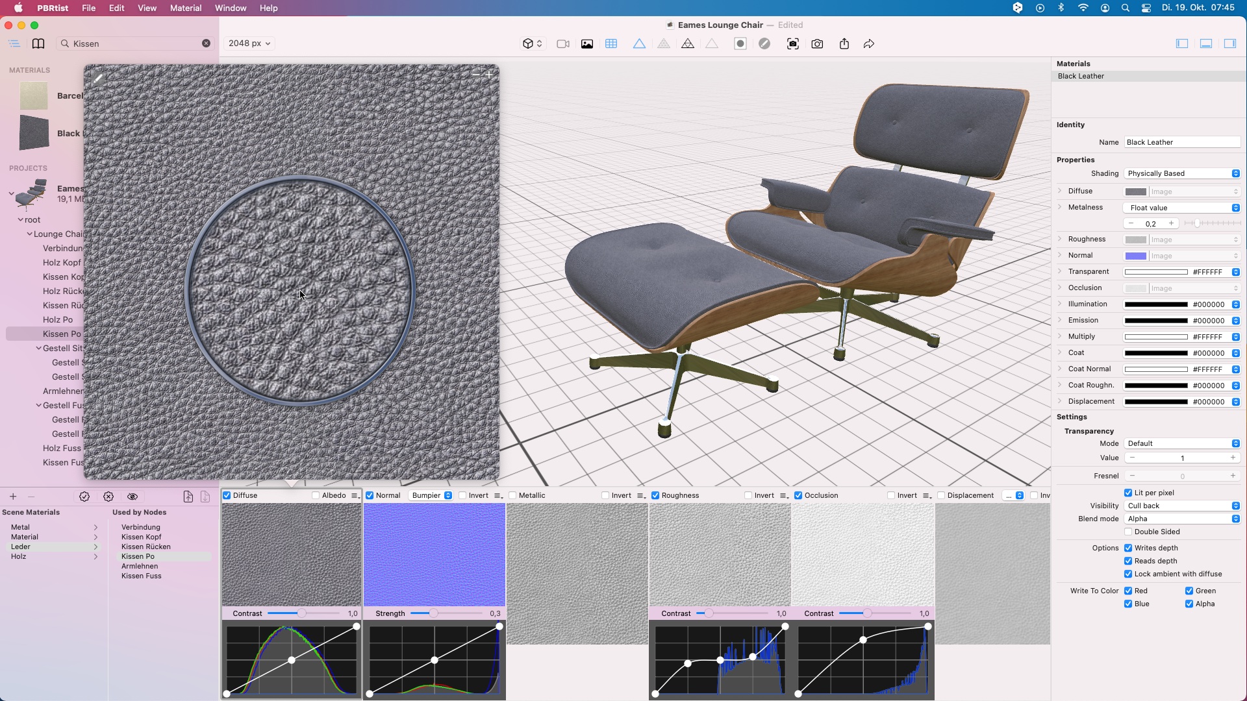1247x701 pixels.
Task: Select the blue triangle low-poly view icon
Action: pos(639,43)
